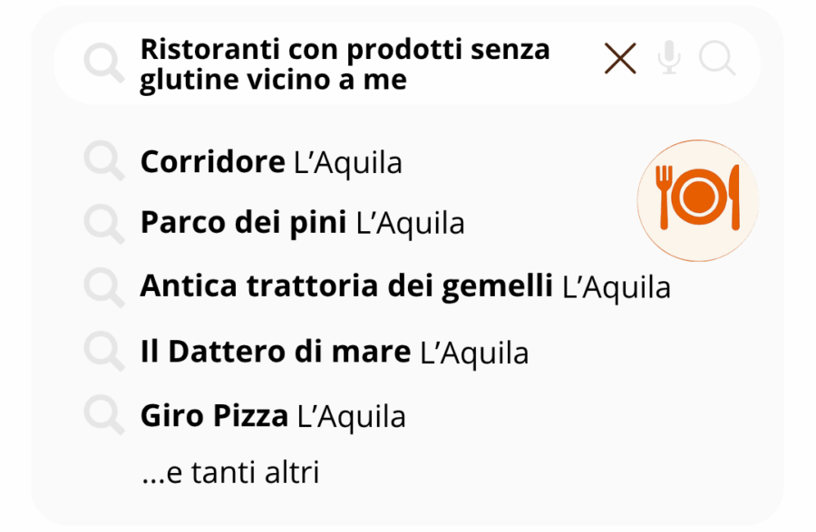Click L'Aquila text next to Parco dei pini
816x532 pixels.
pos(411,224)
